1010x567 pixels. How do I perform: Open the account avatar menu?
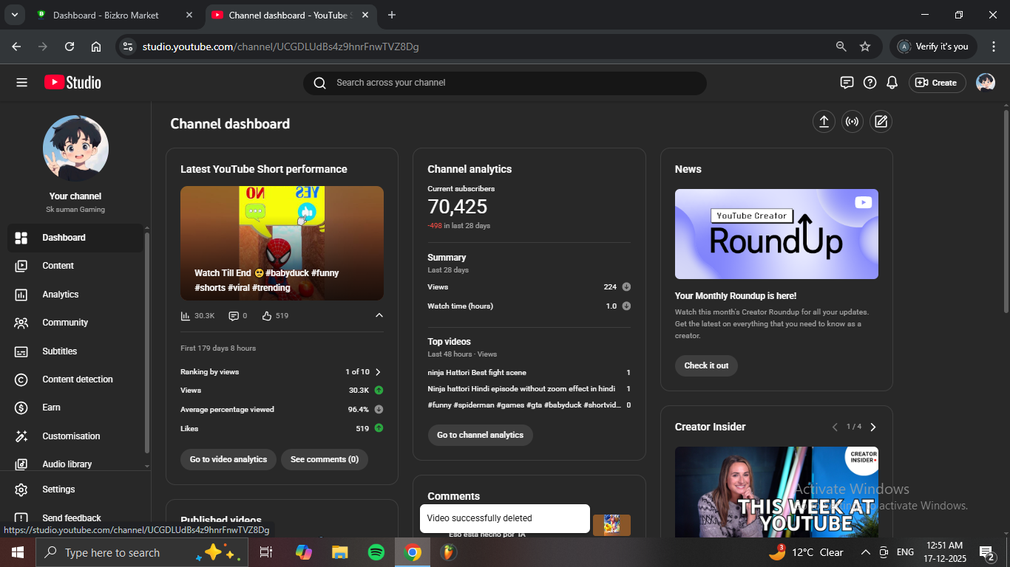pos(985,83)
